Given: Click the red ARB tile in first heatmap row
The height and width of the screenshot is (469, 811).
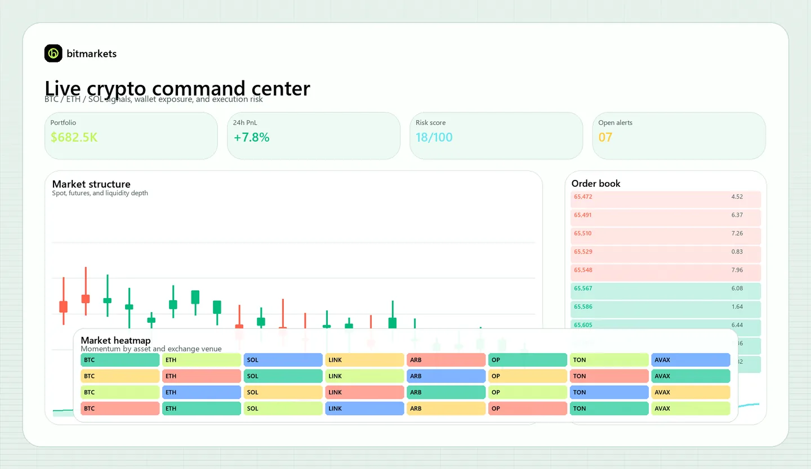Looking at the screenshot, I should click(446, 360).
